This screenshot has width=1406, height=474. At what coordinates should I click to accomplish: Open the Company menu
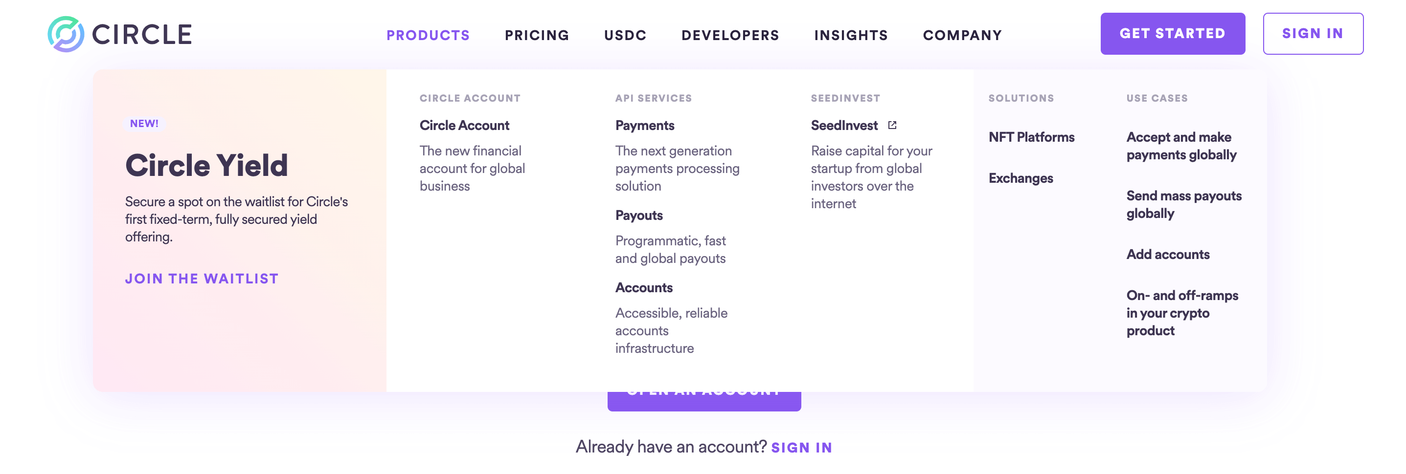click(x=962, y=34)
